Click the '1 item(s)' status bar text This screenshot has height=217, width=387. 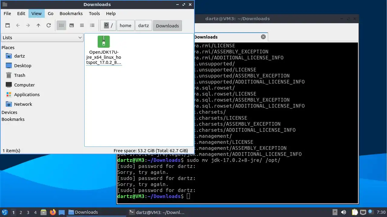coord(11,151)
